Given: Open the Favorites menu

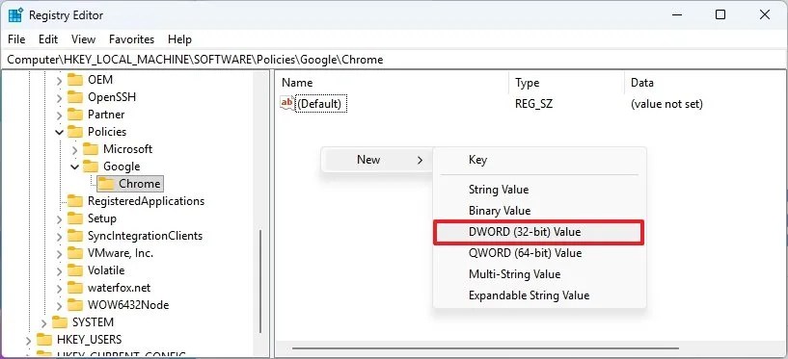Looking at the screenshot, I should [x=132, y=39].
